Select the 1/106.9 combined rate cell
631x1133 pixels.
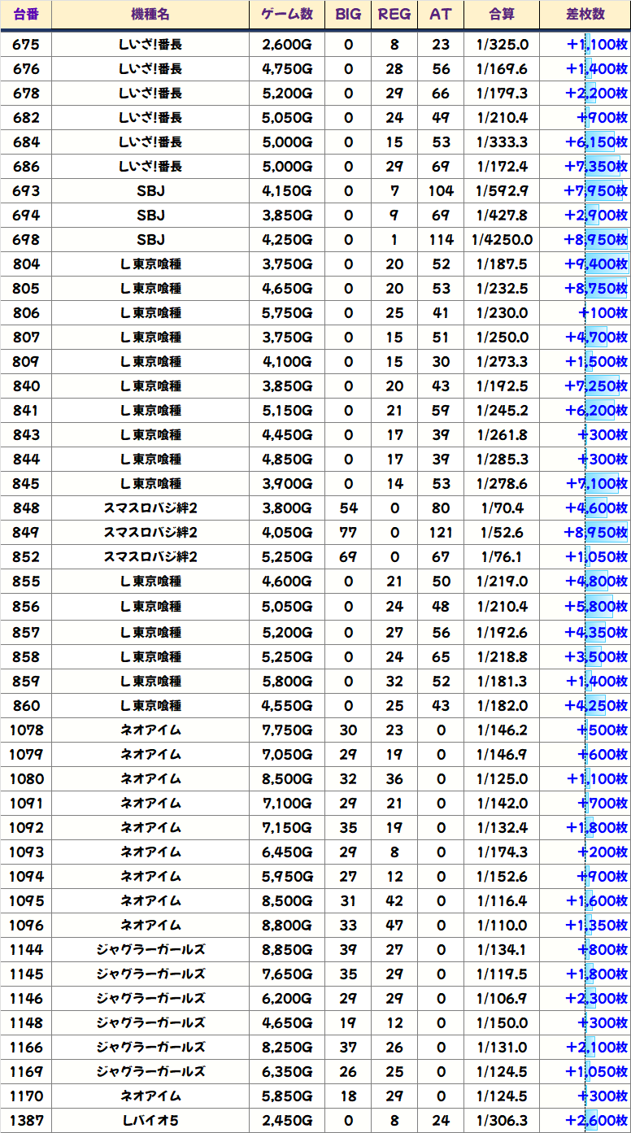click(x=502, y=999)
